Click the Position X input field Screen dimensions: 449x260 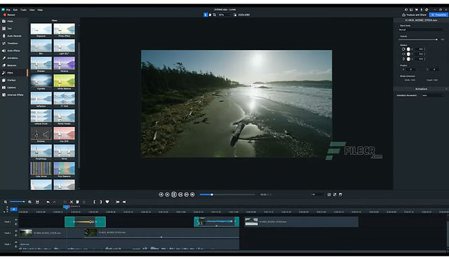coord(411,70)
